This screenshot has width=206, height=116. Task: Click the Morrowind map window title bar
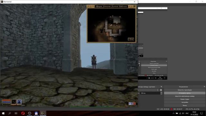click(x=111, y=6)
